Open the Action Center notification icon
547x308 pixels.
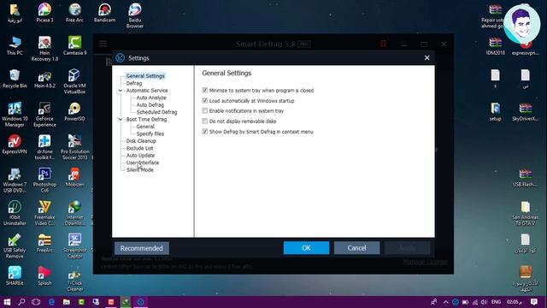pos(533,302)
